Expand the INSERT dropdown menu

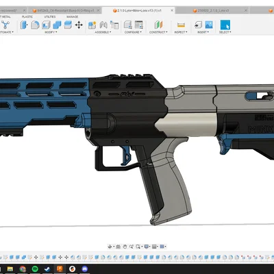(x=203, y=32)
